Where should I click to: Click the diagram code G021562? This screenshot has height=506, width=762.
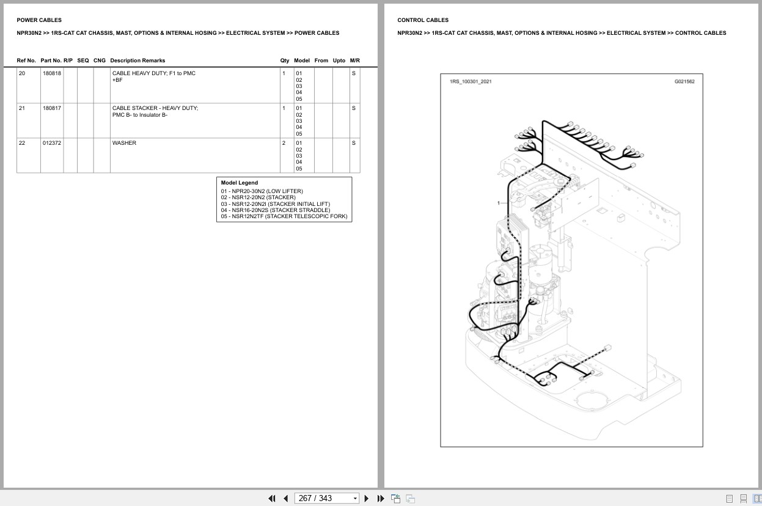(684, 81)
